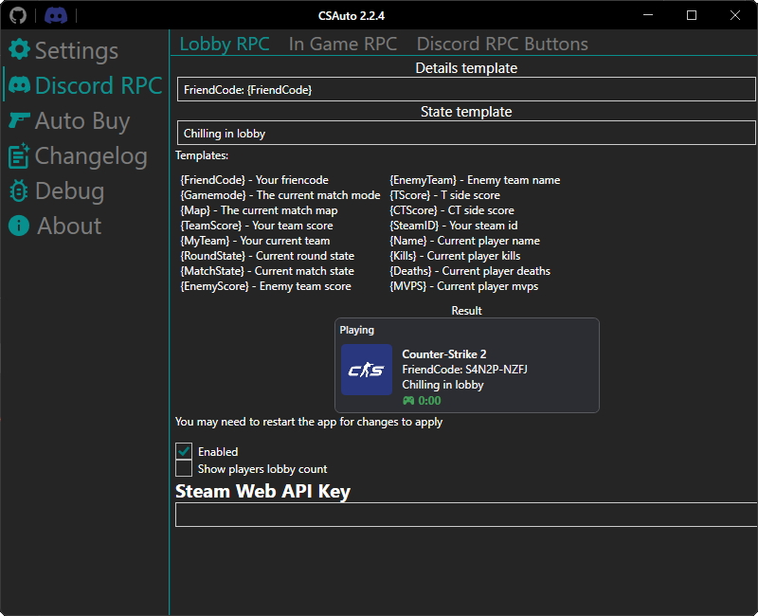The height and width of the screenshot is (616, 758).
Task: Enable Show players lobby count
Action: point(184,468)
